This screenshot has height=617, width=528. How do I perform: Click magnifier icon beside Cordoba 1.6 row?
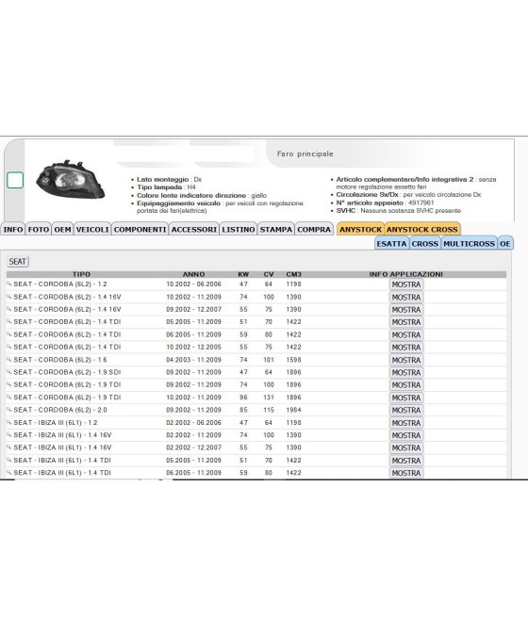click(x=9, y=359)
